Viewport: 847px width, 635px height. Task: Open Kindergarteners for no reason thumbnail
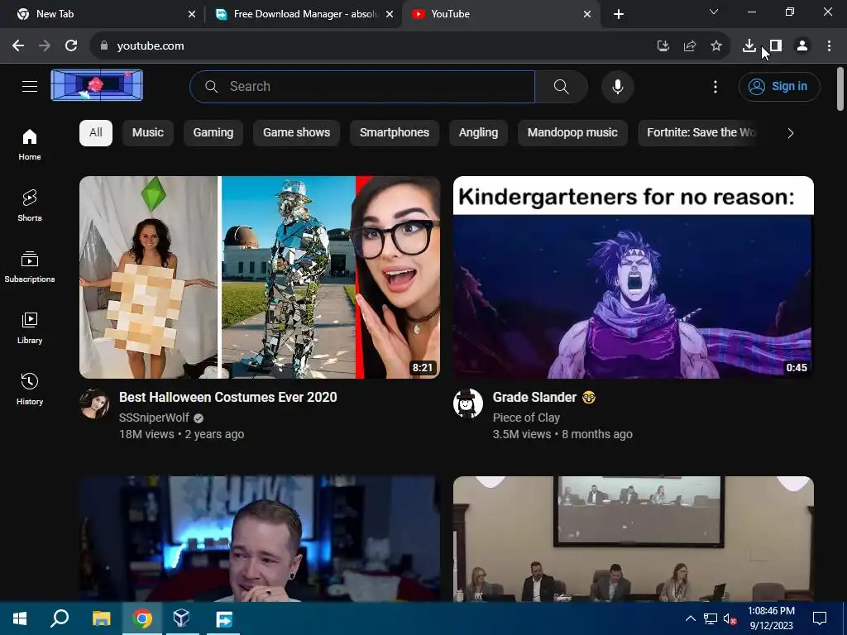[633, 277]
